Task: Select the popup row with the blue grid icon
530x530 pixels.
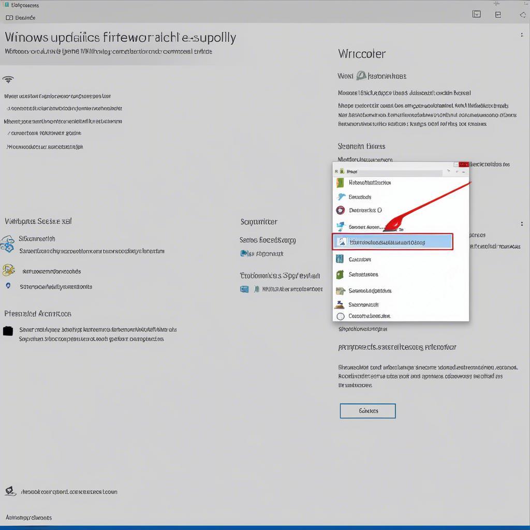Action: click(401, 259)
